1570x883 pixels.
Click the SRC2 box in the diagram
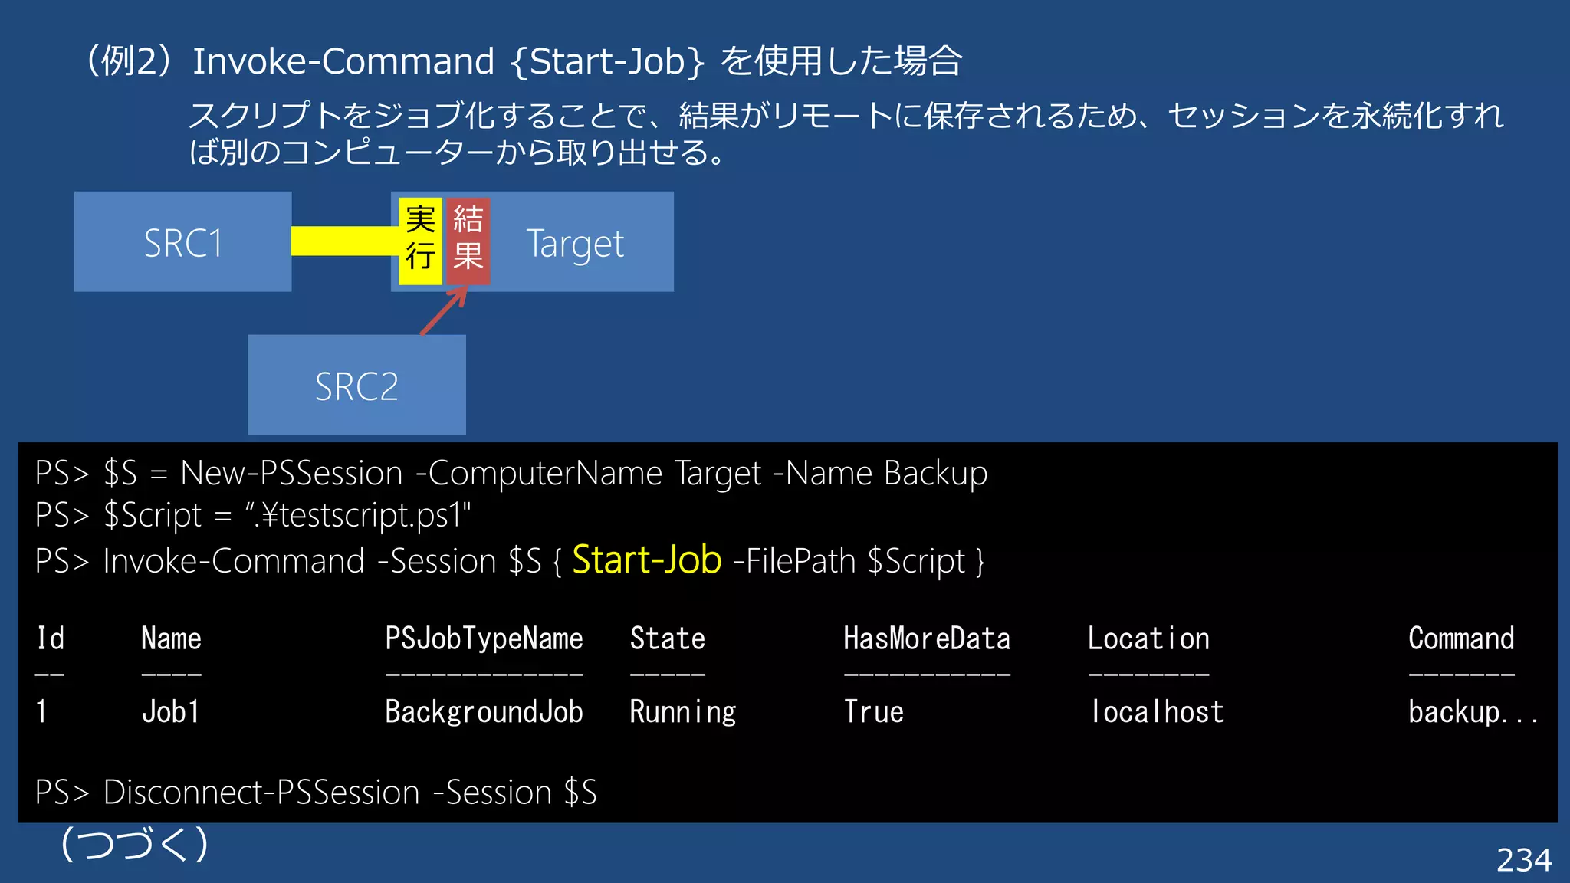[356, 386]
